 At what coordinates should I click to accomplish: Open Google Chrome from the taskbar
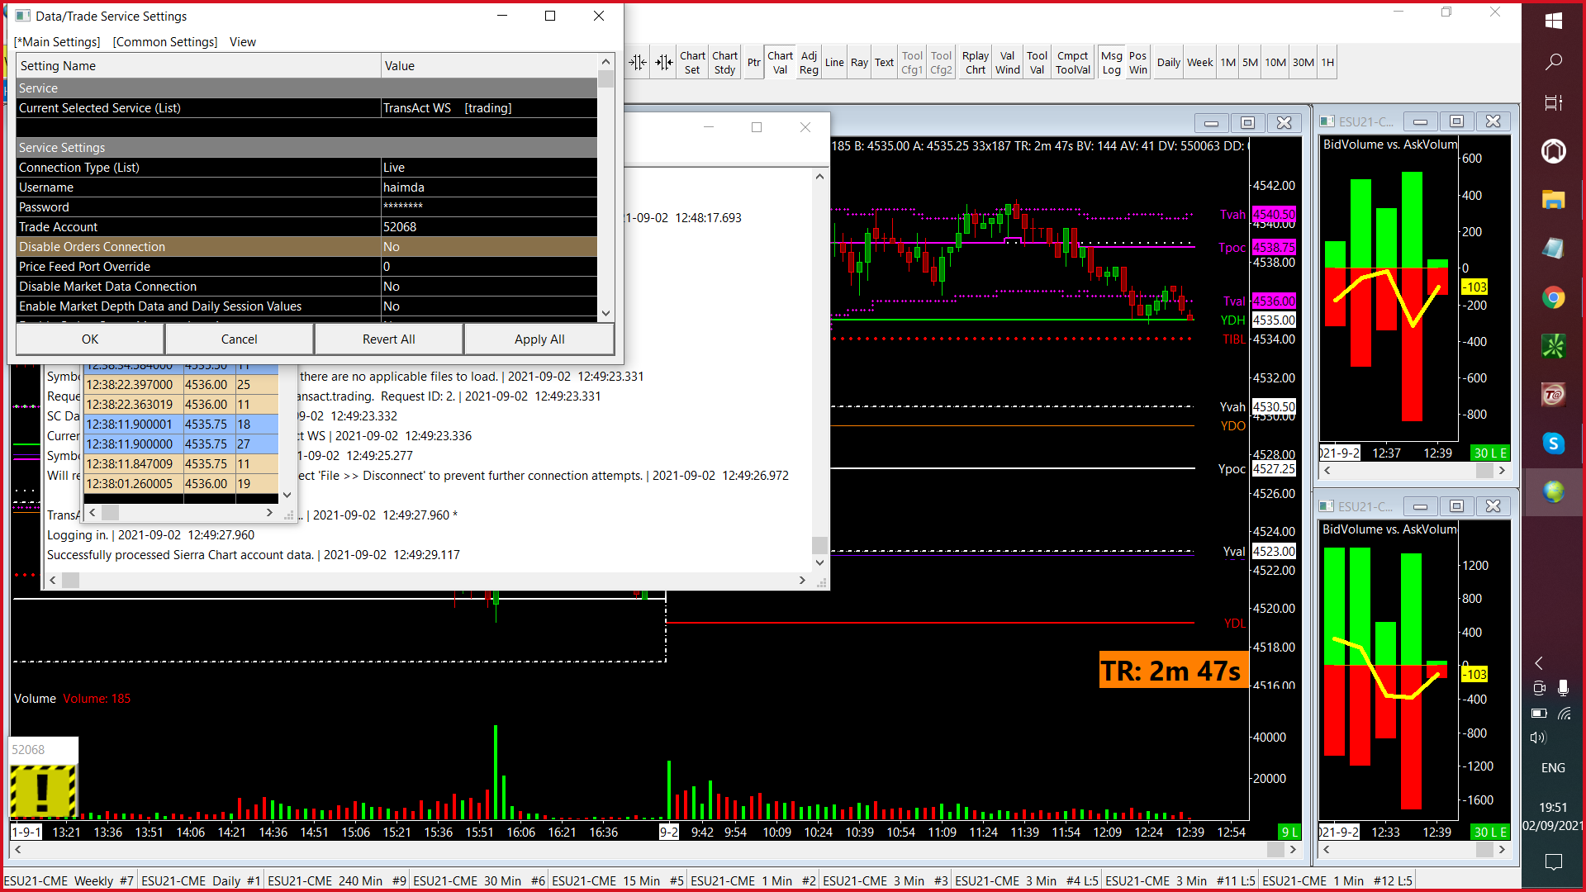[1553, 298]
